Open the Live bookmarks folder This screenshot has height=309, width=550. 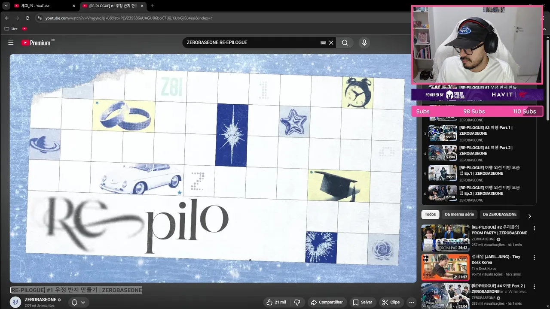point(11,28)
